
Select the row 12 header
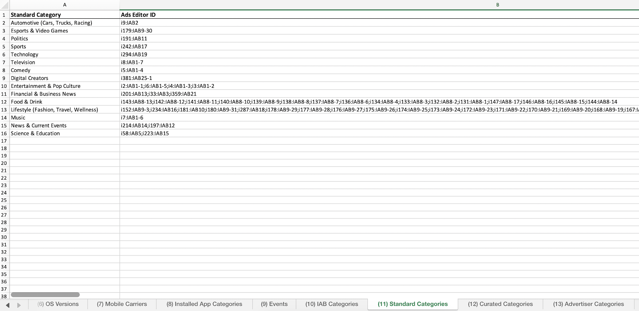[x=4, y=102]
